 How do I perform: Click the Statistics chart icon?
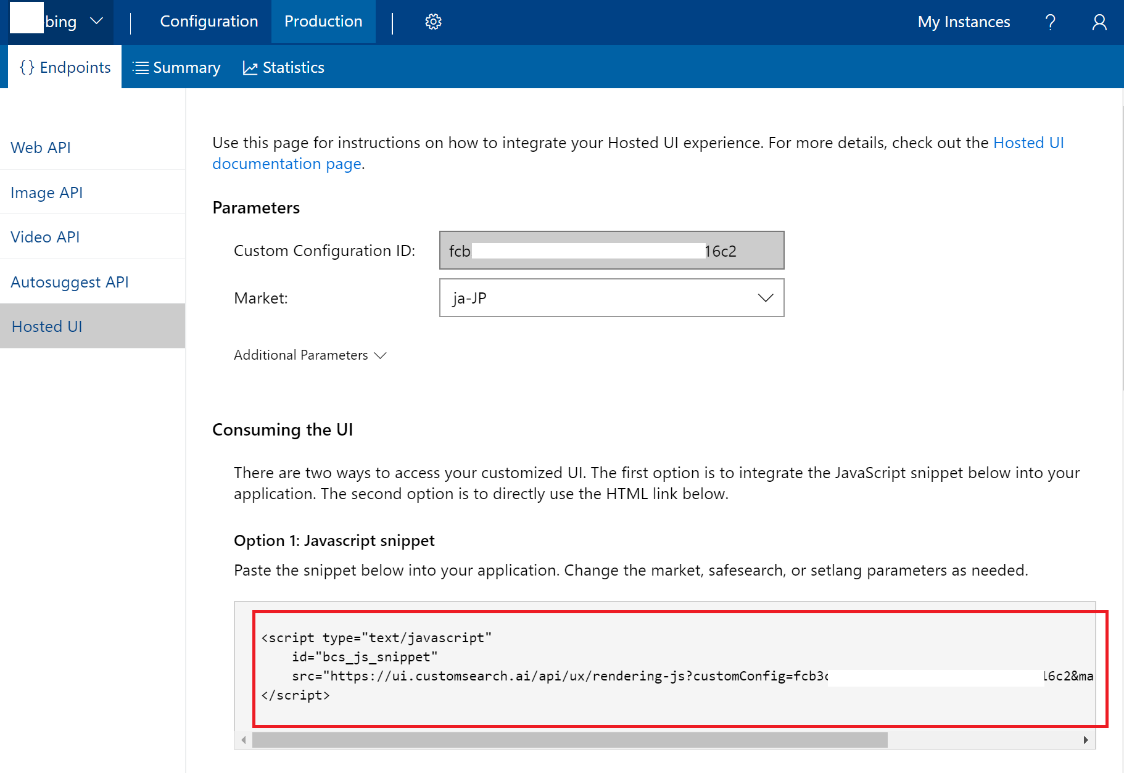point(250,67)
